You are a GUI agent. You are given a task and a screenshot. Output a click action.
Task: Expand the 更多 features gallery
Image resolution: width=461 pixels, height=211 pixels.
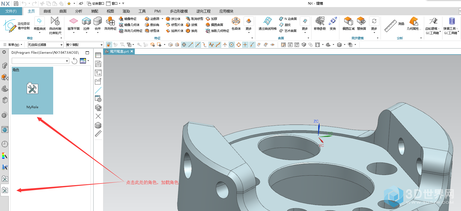pos(249,25)
